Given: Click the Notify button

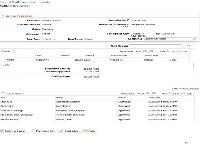Looking at the screenshot, I should [91, 131].
